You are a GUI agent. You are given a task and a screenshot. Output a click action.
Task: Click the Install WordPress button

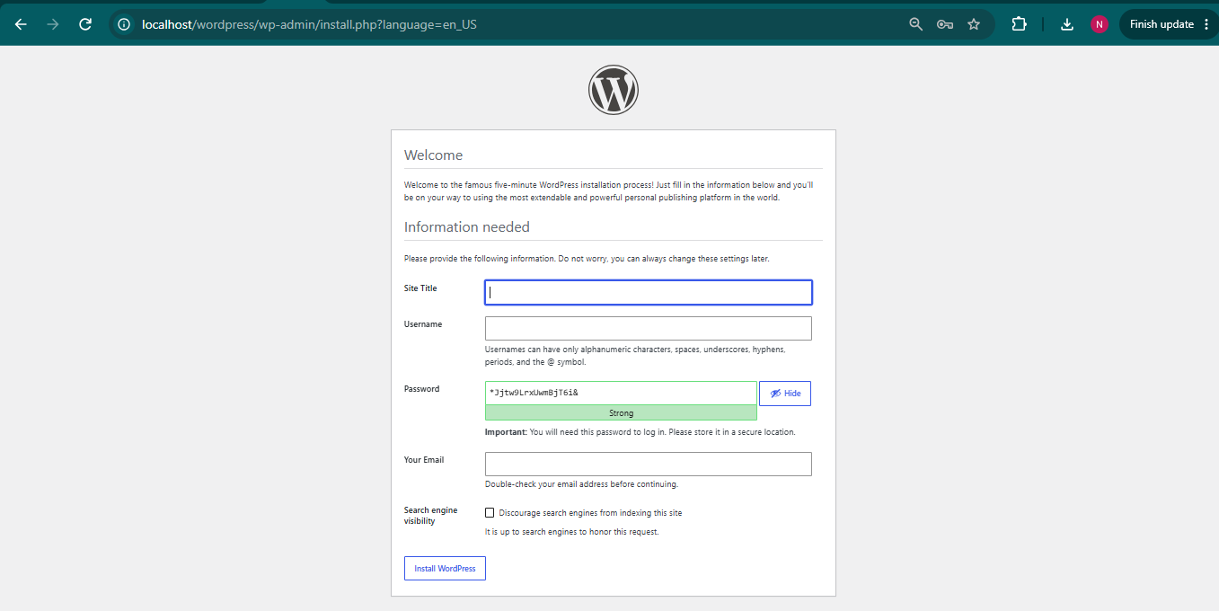point(445,569)
